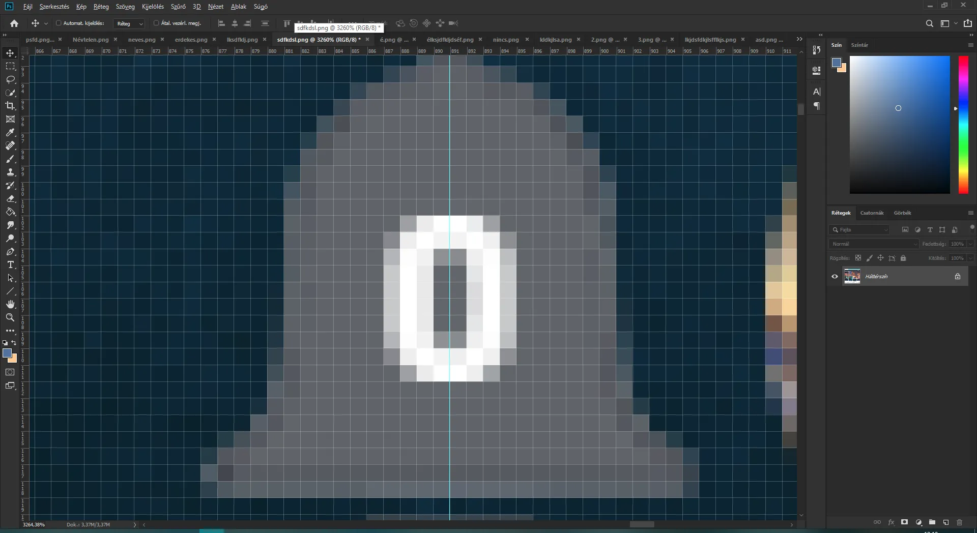Screen dimensions: 977x533
Task: Pick the Eyedropper tool
Action: coord(10,132)
